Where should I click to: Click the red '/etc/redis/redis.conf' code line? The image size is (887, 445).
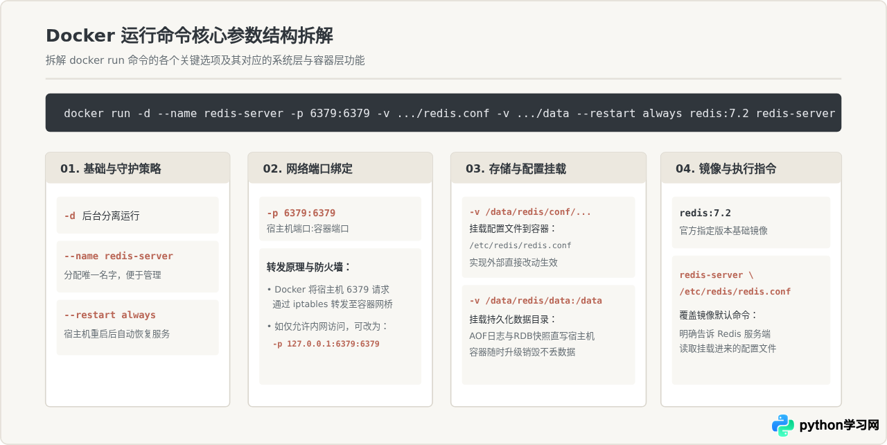[735, 291]
